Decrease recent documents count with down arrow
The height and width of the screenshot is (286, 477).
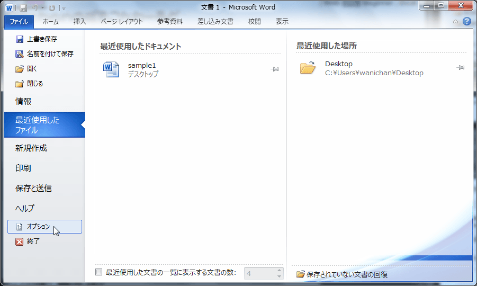(279, 276)
